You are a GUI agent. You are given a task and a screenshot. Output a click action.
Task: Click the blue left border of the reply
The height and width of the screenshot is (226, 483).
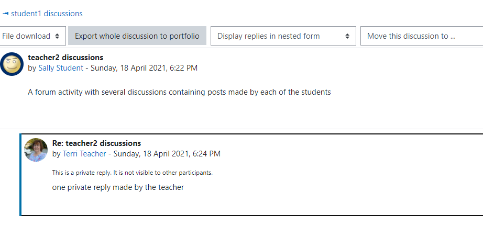(x=20, y=175)
